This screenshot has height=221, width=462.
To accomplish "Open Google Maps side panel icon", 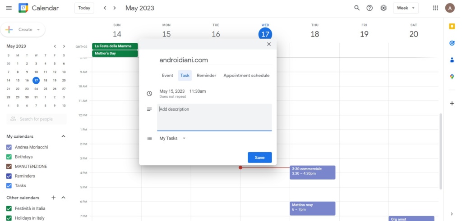I will click(x=452, y=77).
